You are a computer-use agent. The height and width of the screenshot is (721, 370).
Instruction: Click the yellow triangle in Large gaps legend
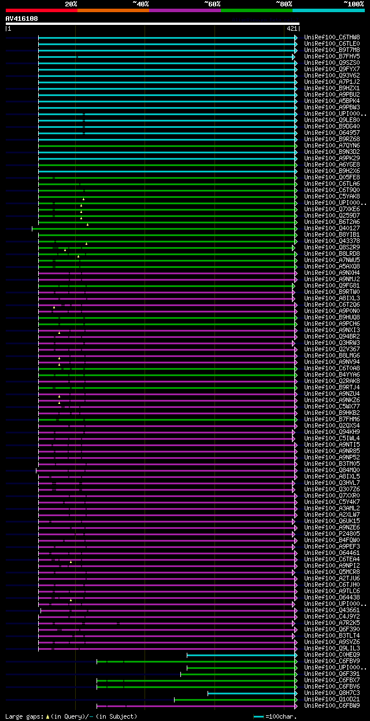(47, 716)
